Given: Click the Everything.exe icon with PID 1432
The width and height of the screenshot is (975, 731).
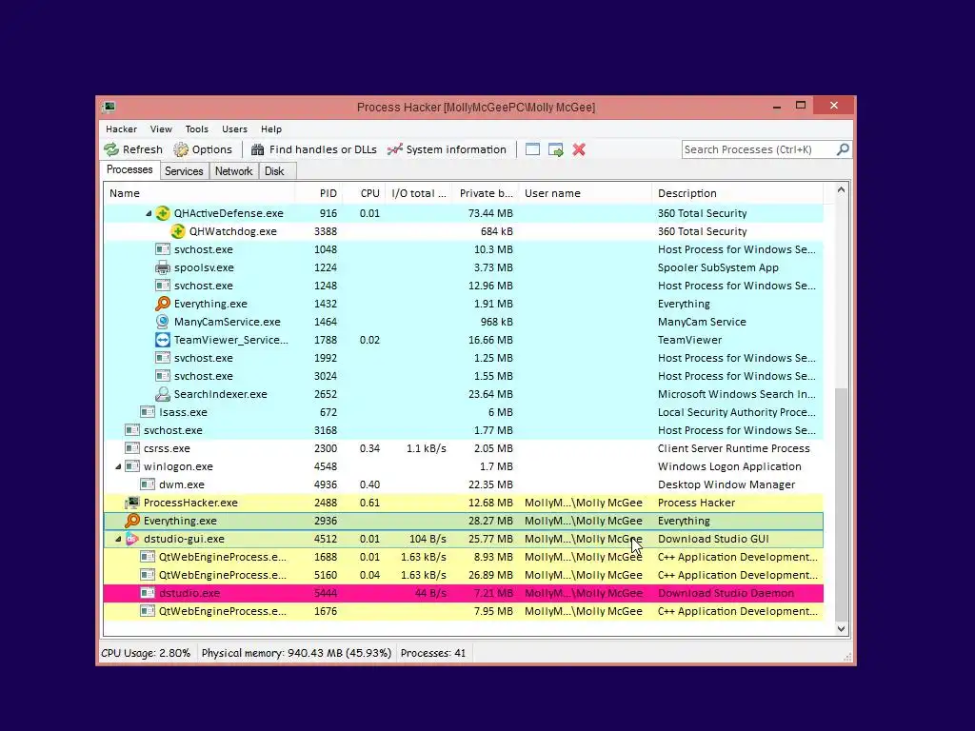Looking at the screenshot, I should point(162,304).
